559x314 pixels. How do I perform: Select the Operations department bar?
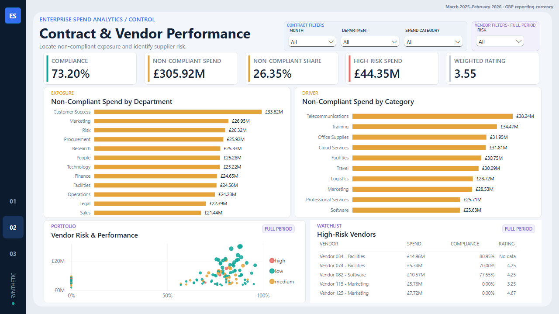point(155,194)
